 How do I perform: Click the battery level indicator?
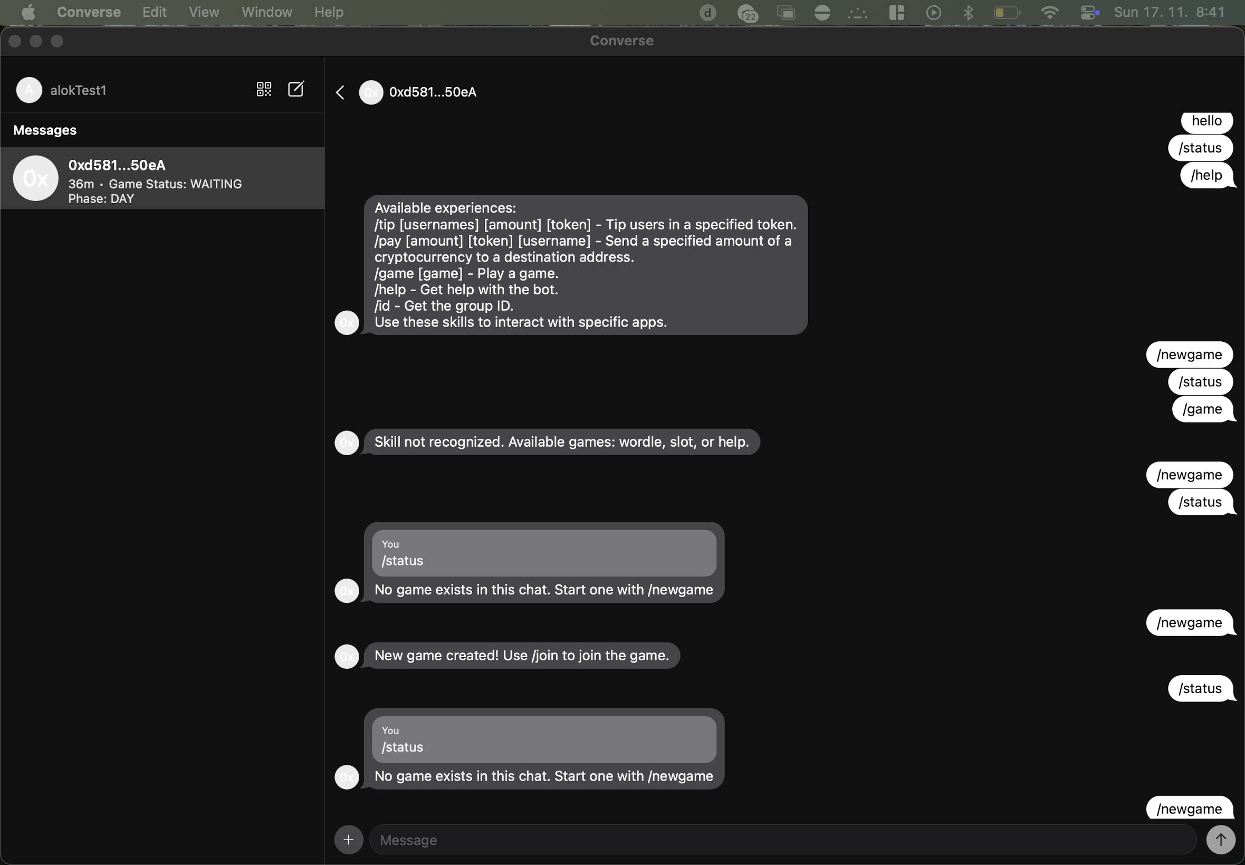tap(1005, 12)
